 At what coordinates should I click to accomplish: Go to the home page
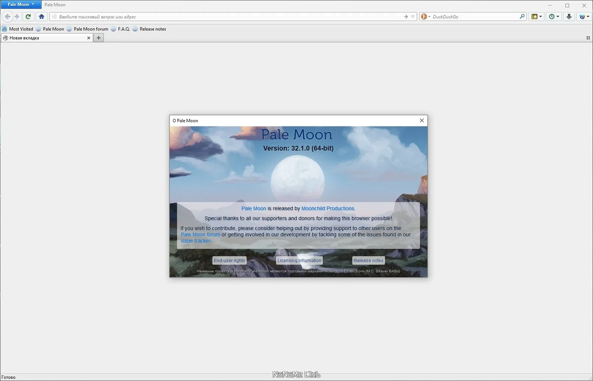pos(42,17)
